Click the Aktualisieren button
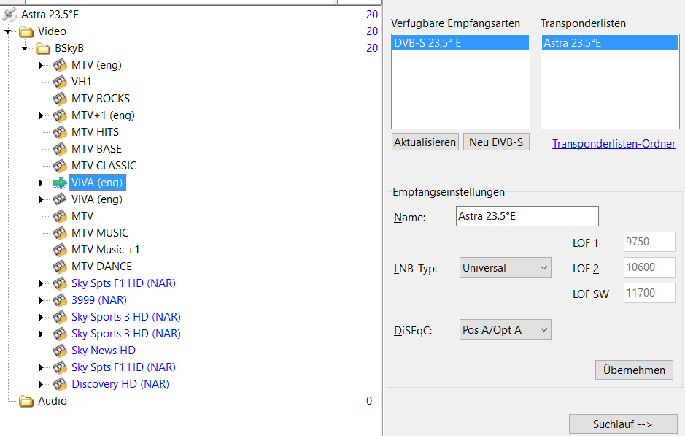This screenshot has width=685, height=436. coord(425,142)
